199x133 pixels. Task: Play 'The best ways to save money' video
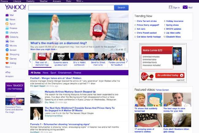click(x=177, y=99)
